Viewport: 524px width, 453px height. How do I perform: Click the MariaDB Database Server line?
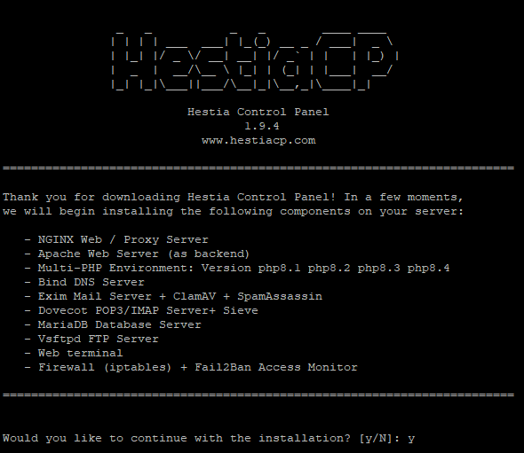coord(113,324)
